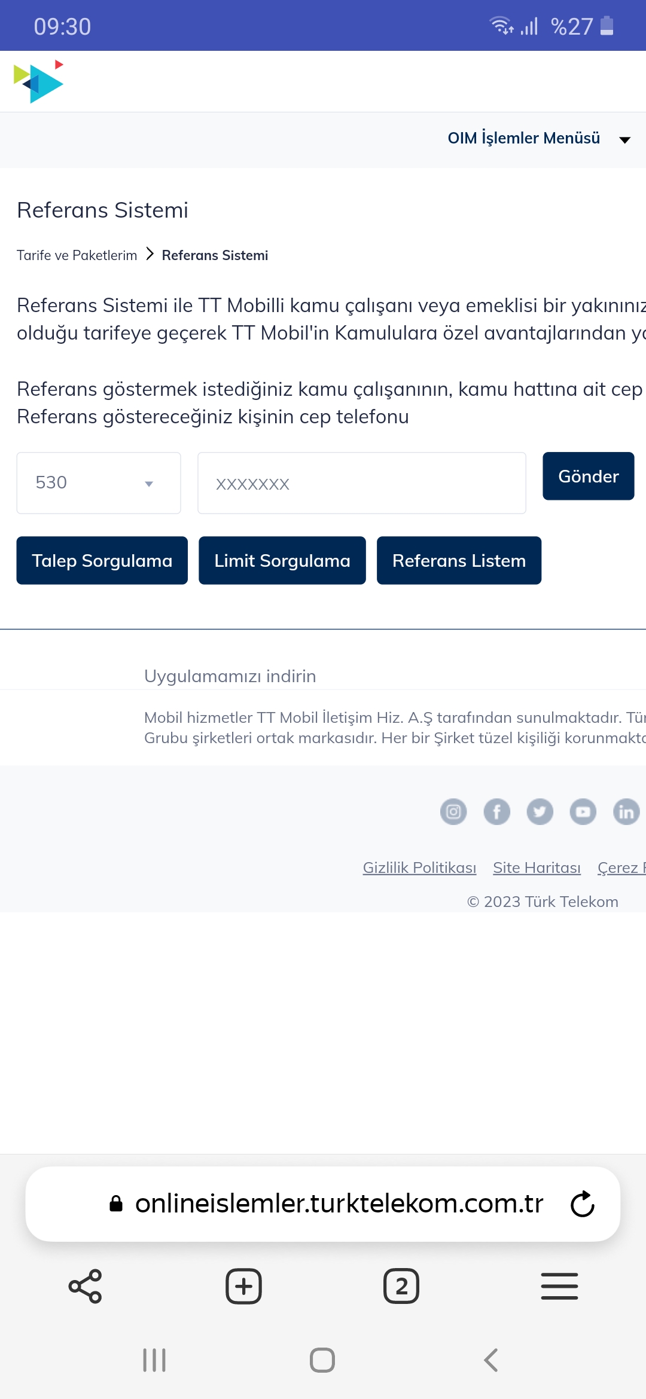Screen dimensions: 646x1399
Task: Tap the Çerez link in the footer
Action: (621, 867)
